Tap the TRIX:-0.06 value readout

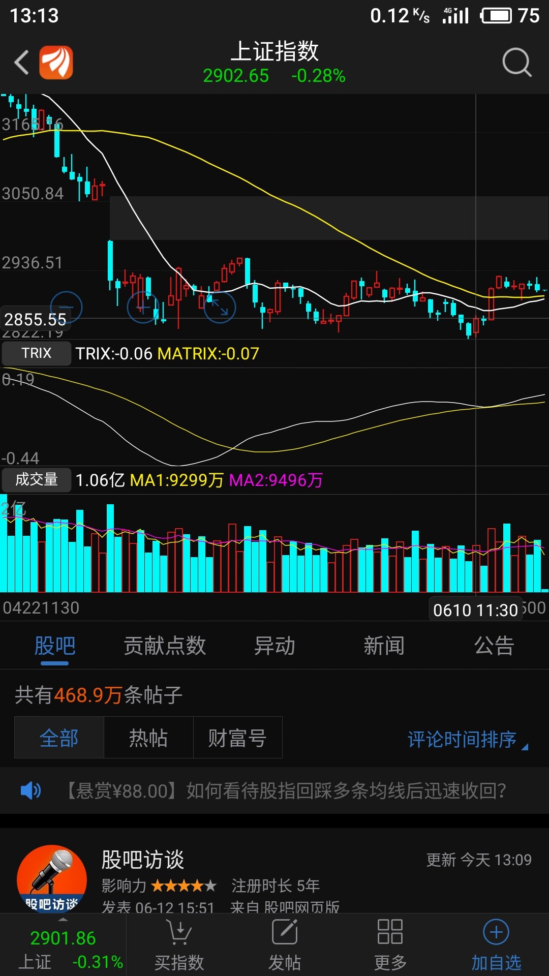[114, 353]
